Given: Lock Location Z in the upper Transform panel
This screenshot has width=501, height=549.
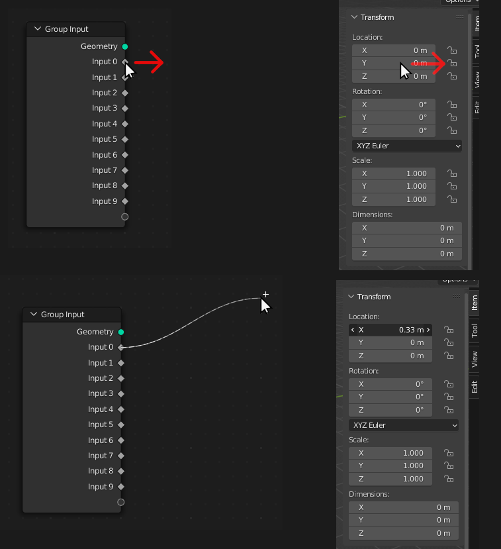Looking at the screenshot, I should pyautogui.click(x=452, y=76).
